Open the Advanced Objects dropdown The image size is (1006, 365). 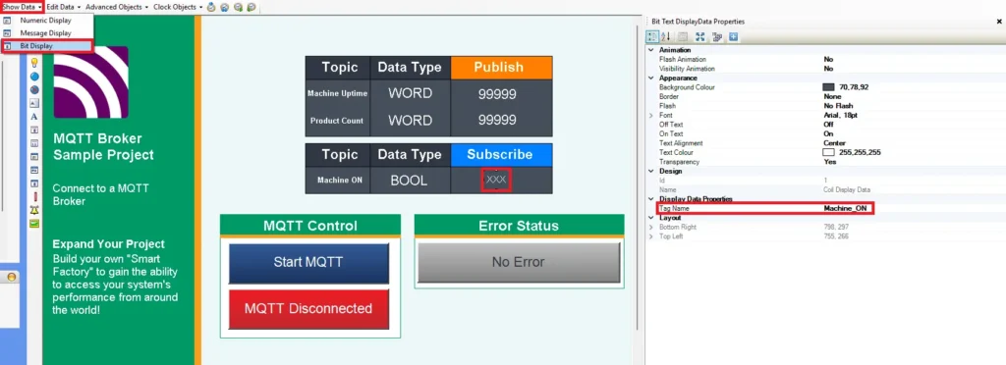pos(117,7)
